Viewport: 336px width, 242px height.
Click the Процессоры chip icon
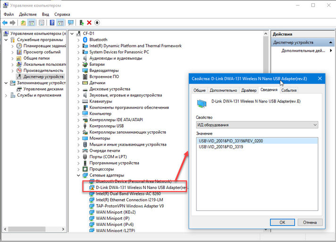[85, 169]
